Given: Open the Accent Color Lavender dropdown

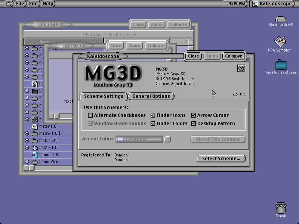Looking at the screenshot, I should 139,139.
